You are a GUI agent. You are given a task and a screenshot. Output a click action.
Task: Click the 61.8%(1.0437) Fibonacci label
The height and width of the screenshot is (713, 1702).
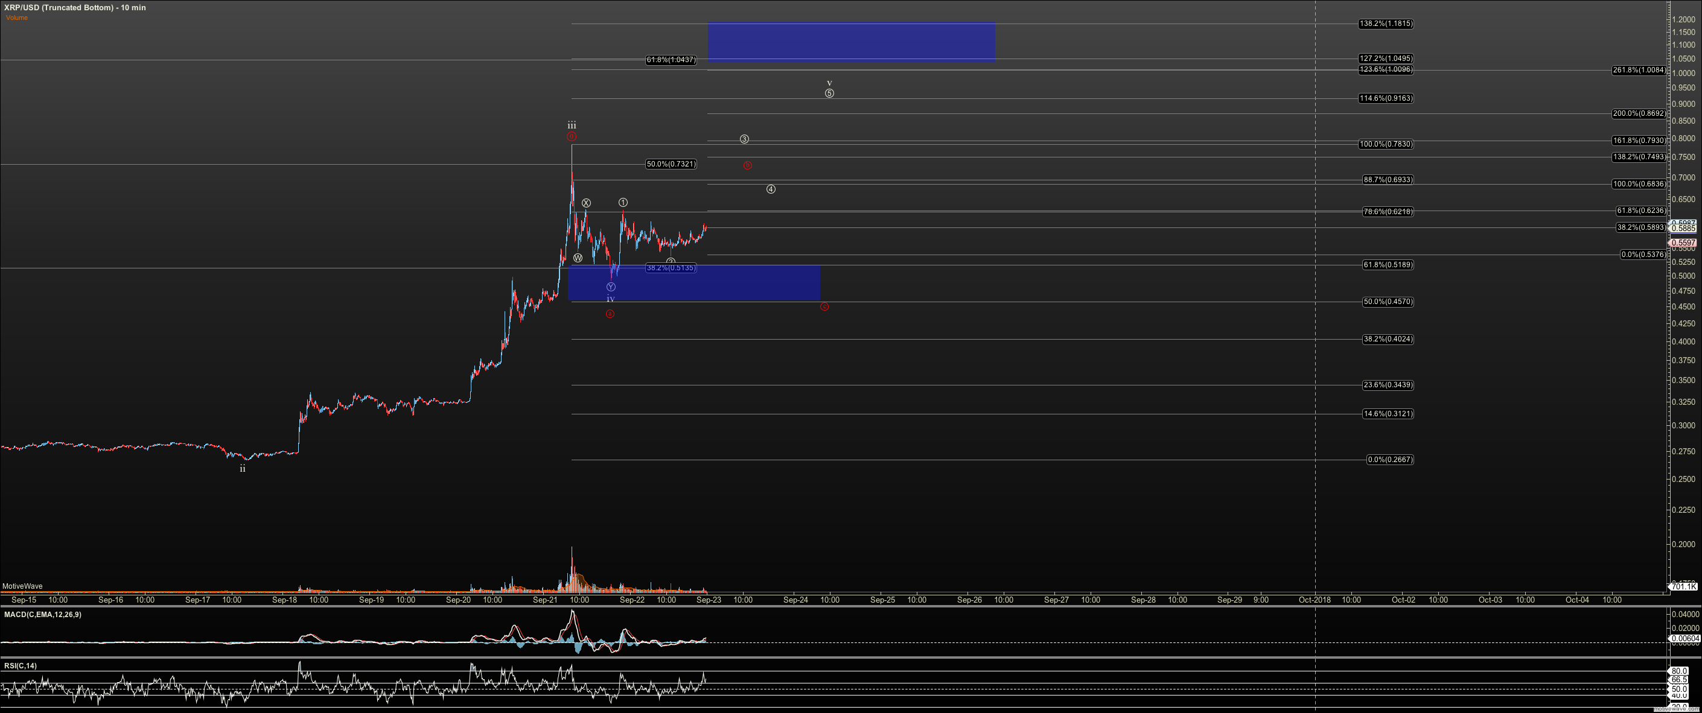point(671,59)
